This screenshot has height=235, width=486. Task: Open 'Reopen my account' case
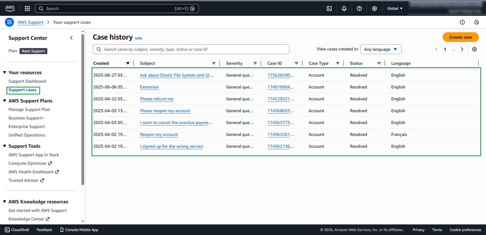pos(159,134)
